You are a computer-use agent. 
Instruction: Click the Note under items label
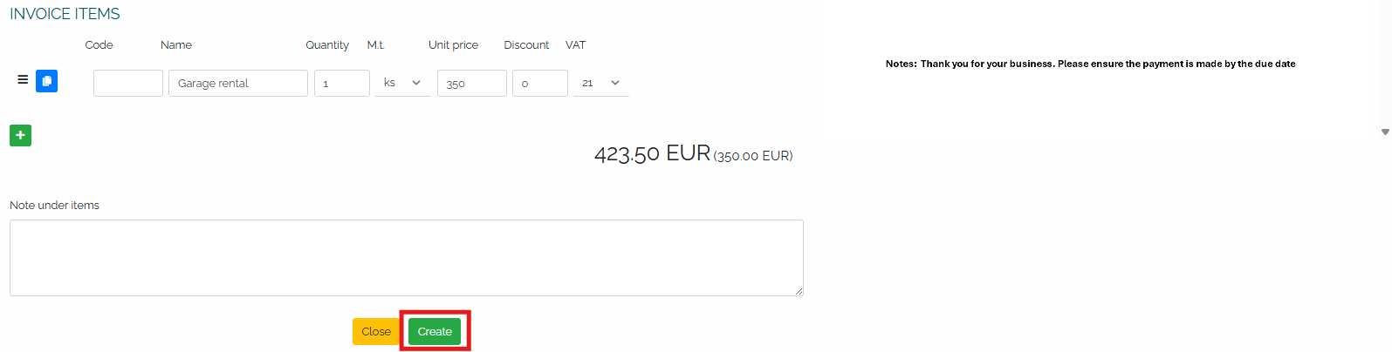tap(54, 206)
